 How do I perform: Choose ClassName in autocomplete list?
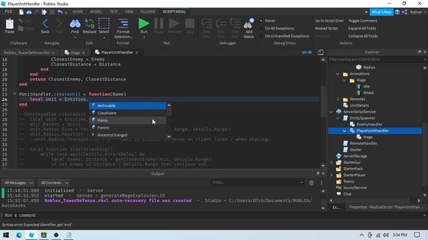[x=128, y=113]
